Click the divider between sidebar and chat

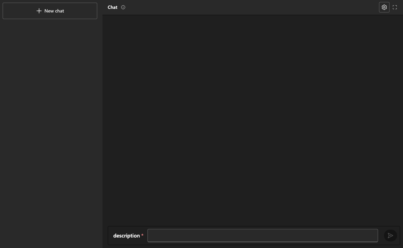click(x=102, y=131)
